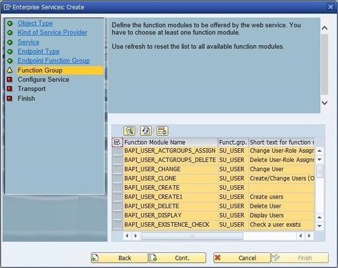
Task: Select row BAPI_USER_DISPLAY via row selector
Action: tap(118, 216)
